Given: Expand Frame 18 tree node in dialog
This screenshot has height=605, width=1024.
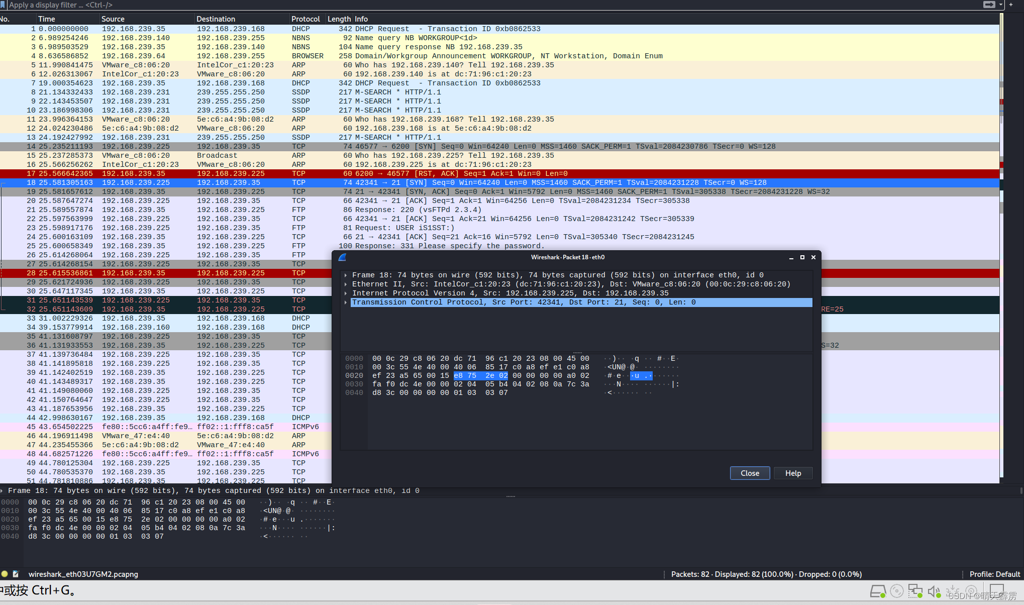Looking at the screenshot, I should (346, 275).
